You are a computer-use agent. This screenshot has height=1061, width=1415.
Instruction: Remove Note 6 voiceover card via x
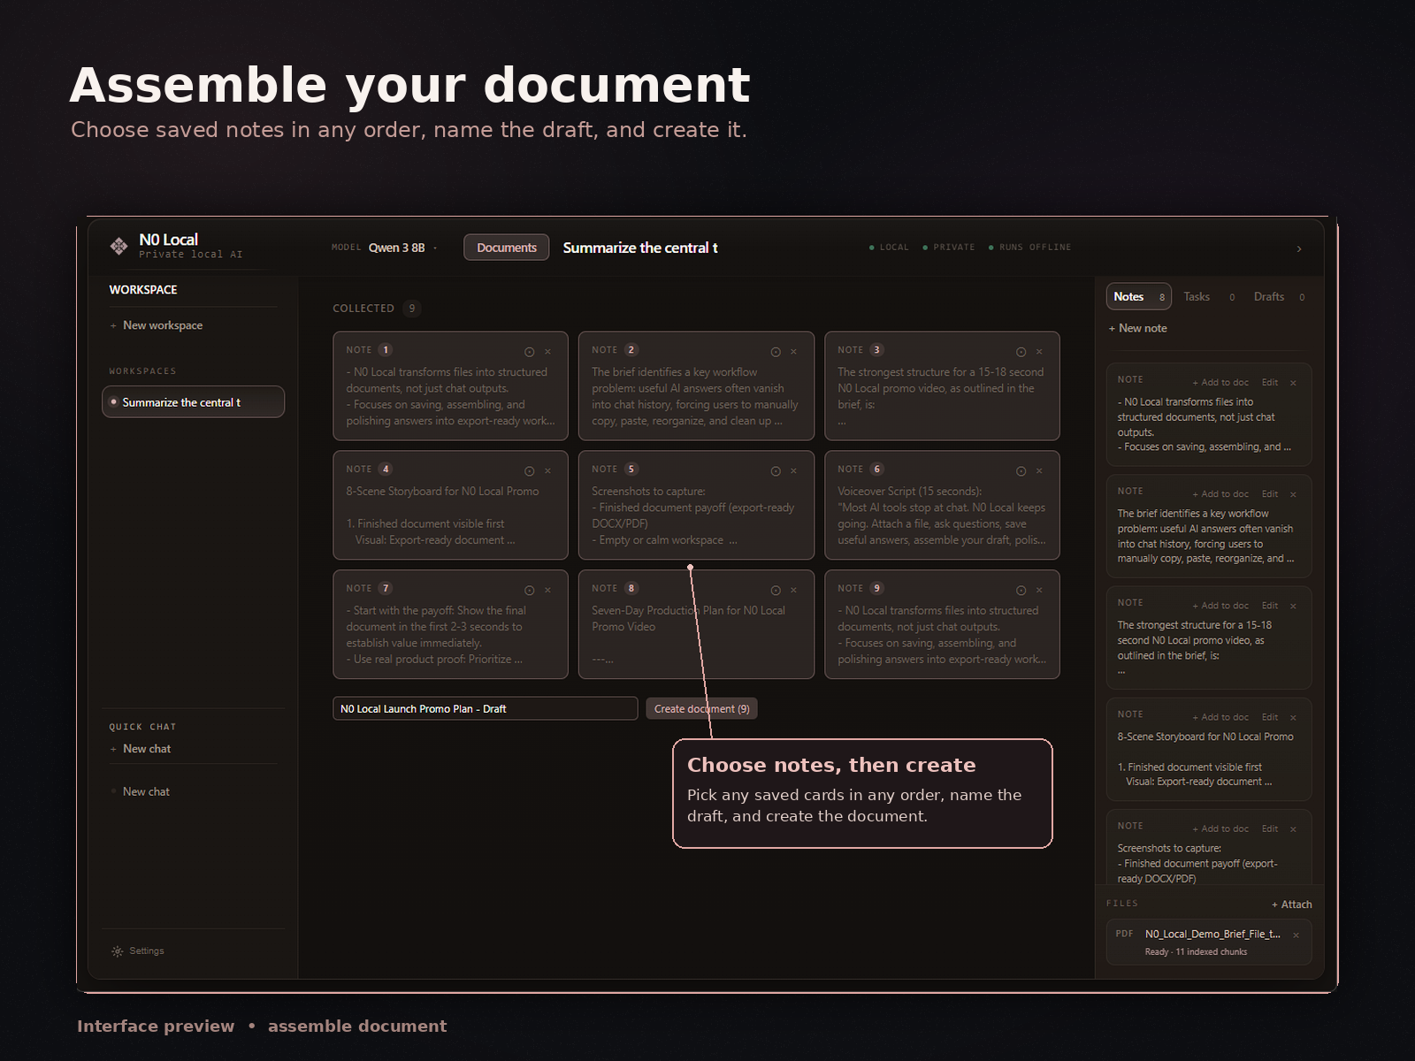tap(1039, 471)
